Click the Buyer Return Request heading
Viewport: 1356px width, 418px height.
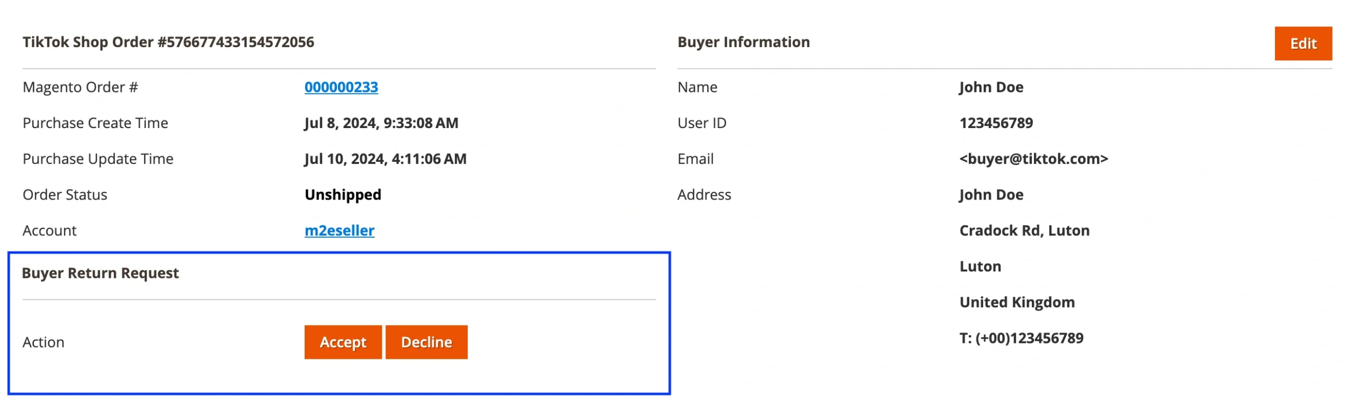pos(100,272)
